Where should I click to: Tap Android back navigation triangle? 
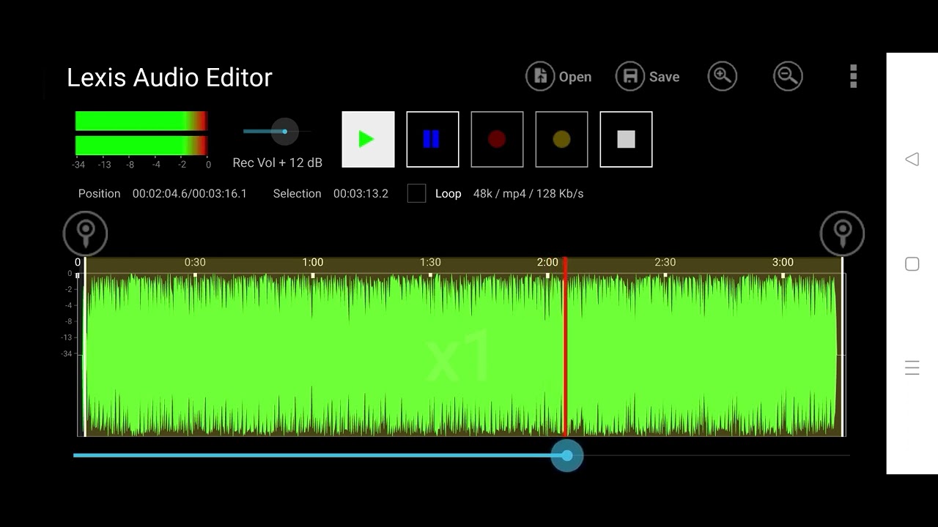coord(912,159)
